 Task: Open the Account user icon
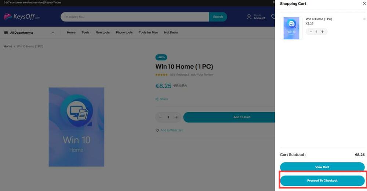(x=249, y=17)
